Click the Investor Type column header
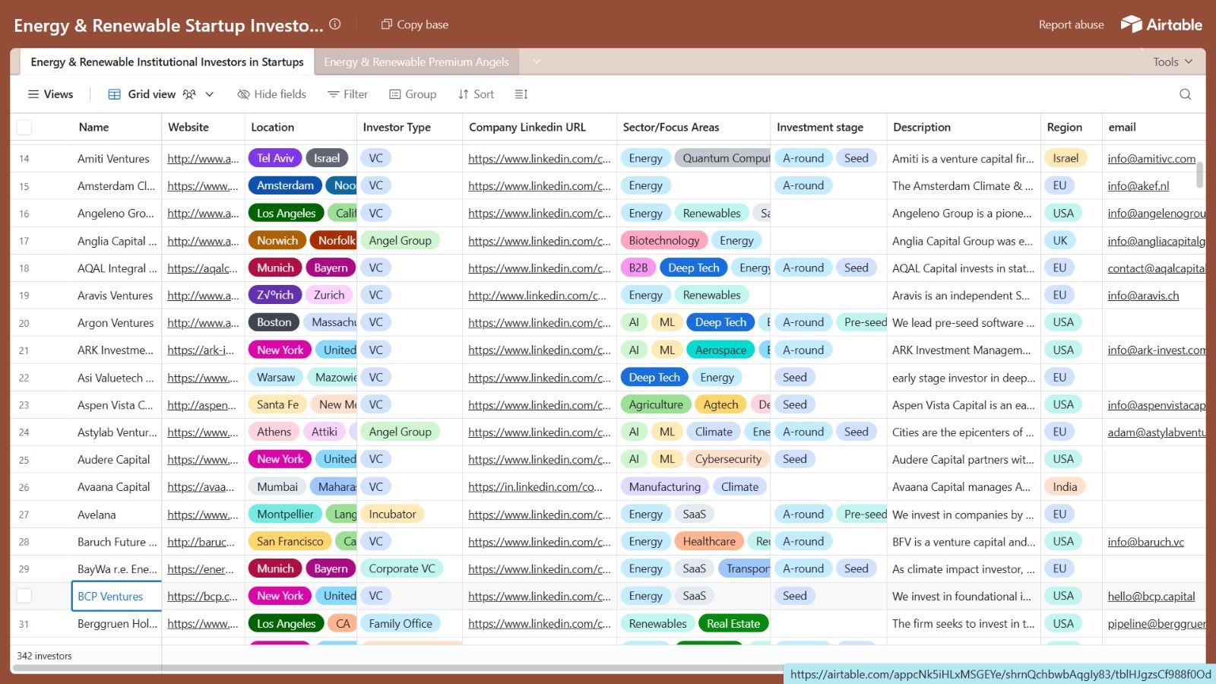Viewport: 1216px width, 684px height. 410,127
